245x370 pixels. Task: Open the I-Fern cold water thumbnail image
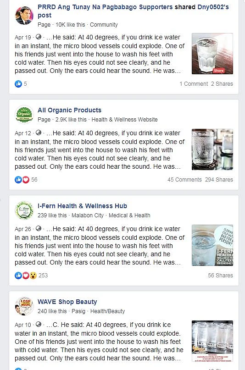(212, 245)
